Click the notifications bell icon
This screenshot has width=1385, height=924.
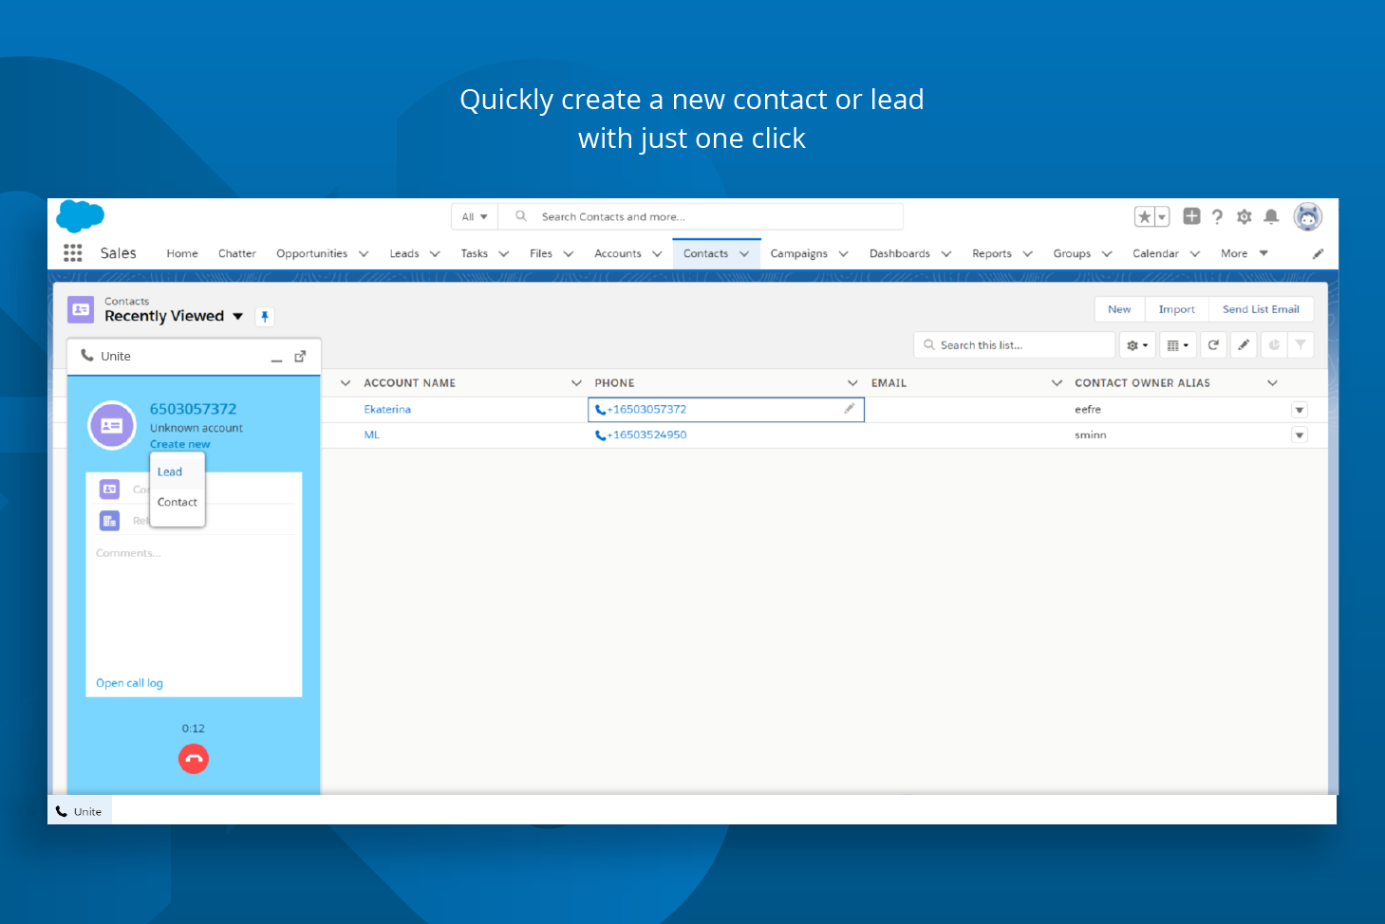tap(1271, 216)
